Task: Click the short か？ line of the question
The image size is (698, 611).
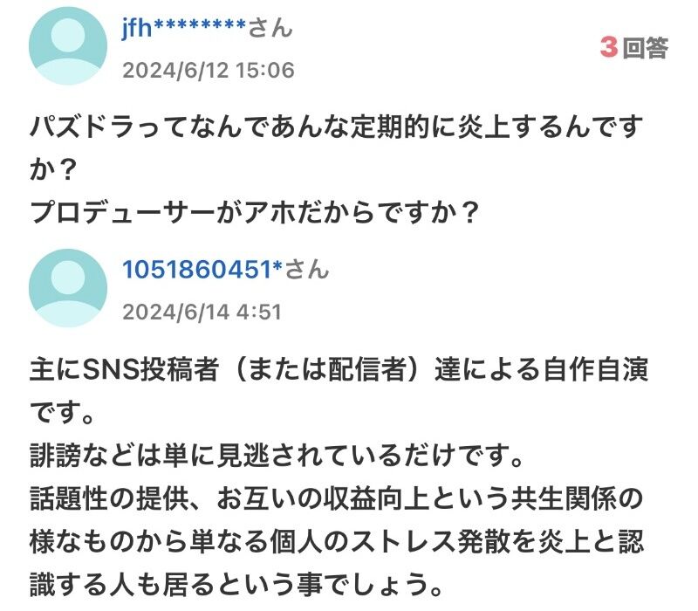Action: click(x=51, y=170)
